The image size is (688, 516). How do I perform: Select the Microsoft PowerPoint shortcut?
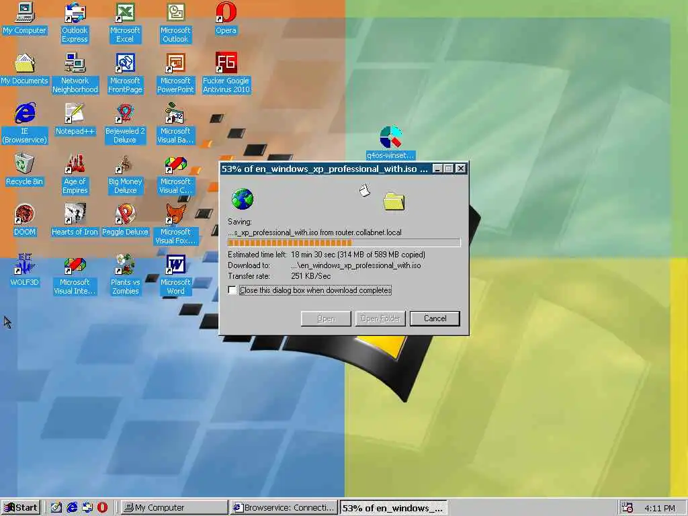(175, 73)
